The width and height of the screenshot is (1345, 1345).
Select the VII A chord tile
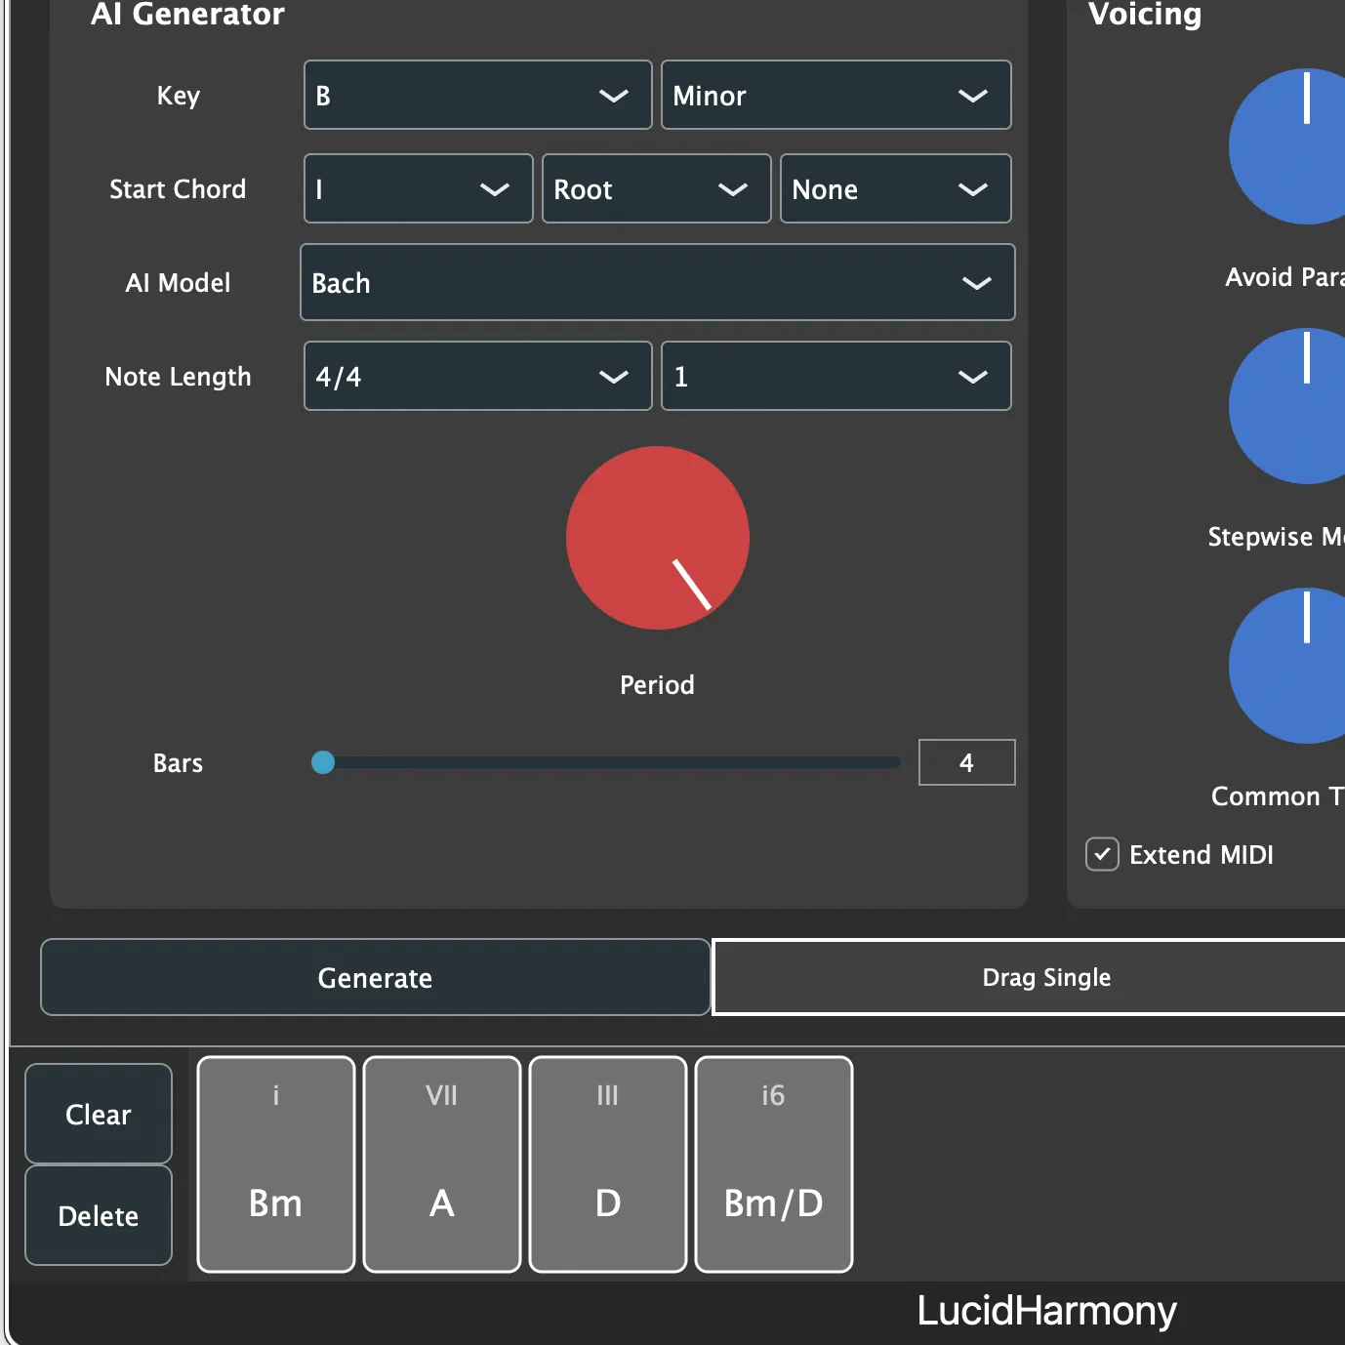click(442, 1164)
